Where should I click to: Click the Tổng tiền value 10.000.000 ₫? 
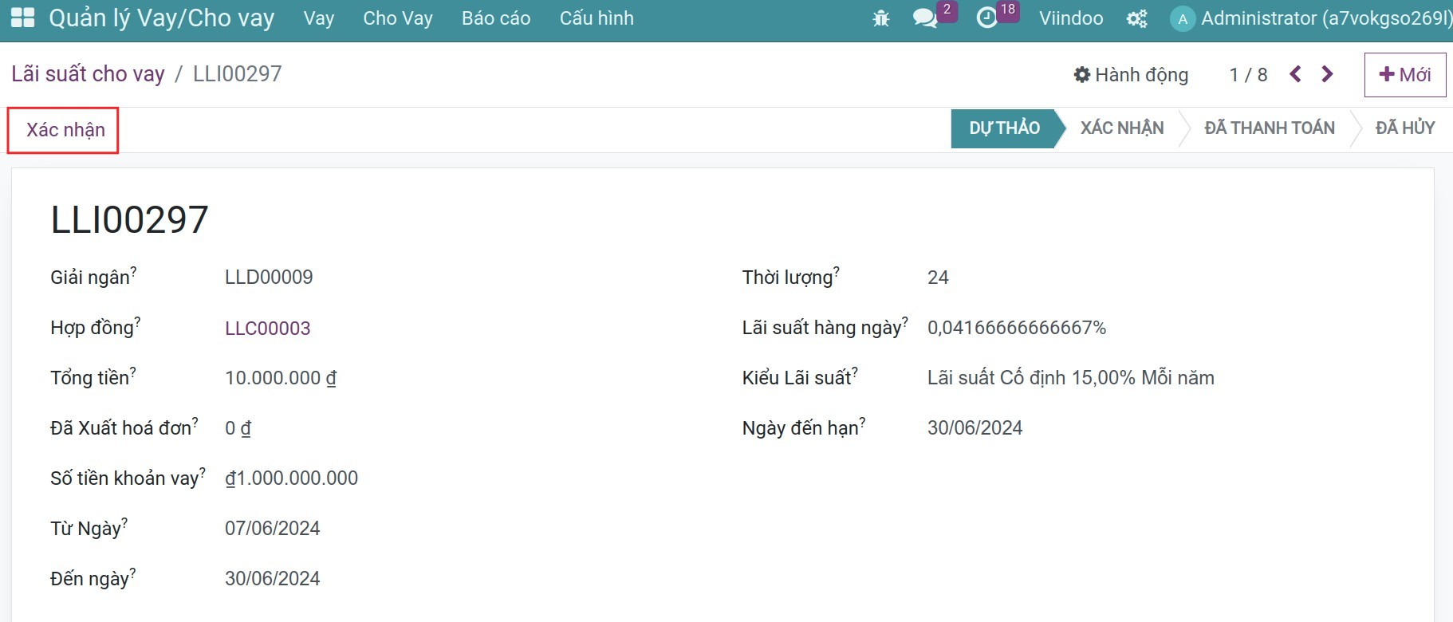(281, 378)
